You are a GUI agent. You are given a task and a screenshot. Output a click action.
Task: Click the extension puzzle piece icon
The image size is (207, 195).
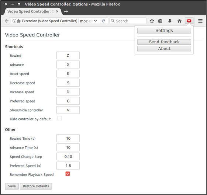pyautogui.click(x=19, y=21)
